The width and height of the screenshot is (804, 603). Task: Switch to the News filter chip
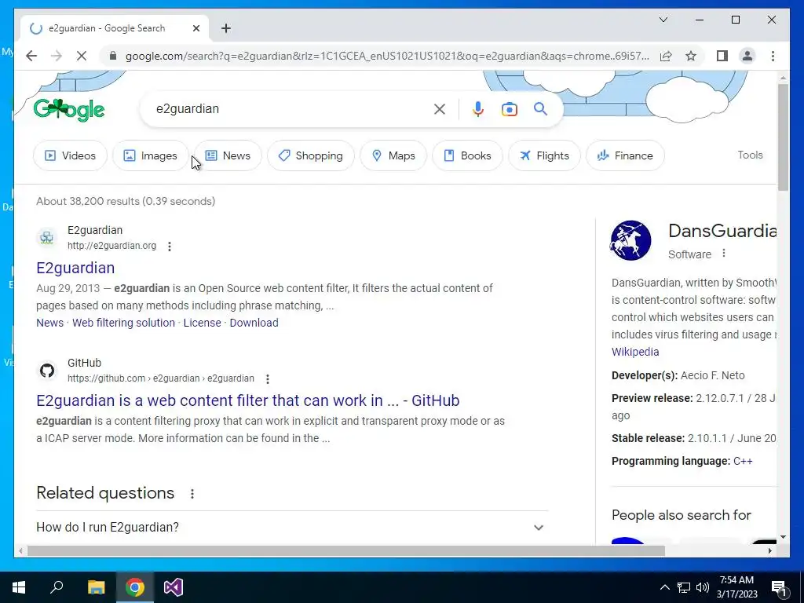click(x=228, y=155)
